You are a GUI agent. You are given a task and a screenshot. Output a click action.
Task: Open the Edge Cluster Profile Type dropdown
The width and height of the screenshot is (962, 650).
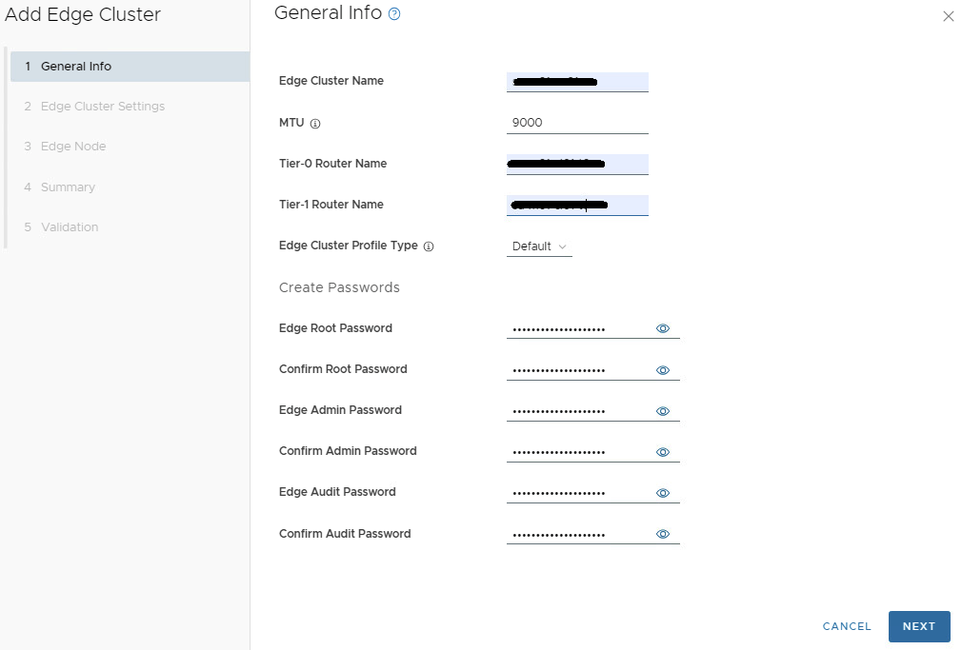(x=539, y=246)
